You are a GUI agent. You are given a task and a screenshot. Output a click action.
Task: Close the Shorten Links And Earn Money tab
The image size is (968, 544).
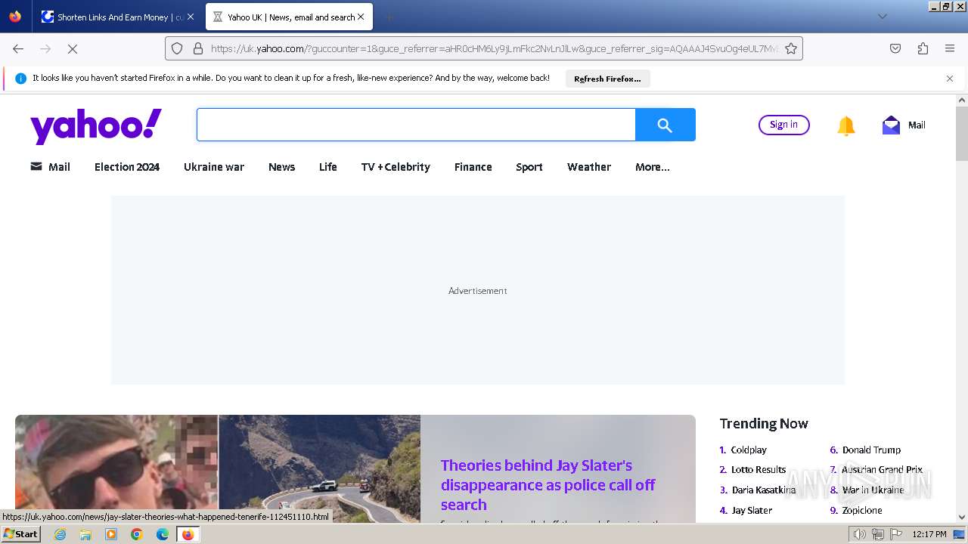191,17
